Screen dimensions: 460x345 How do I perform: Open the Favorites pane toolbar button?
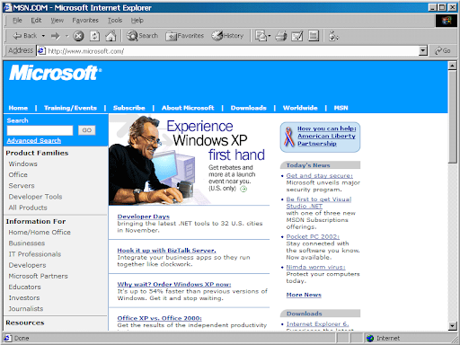[x=185, y=36]
